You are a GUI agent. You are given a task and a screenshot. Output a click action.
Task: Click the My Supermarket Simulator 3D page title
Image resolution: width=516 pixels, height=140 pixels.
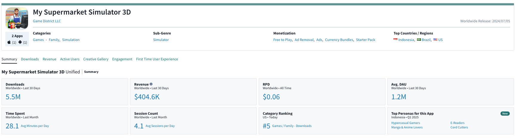(x=82, y=12)
